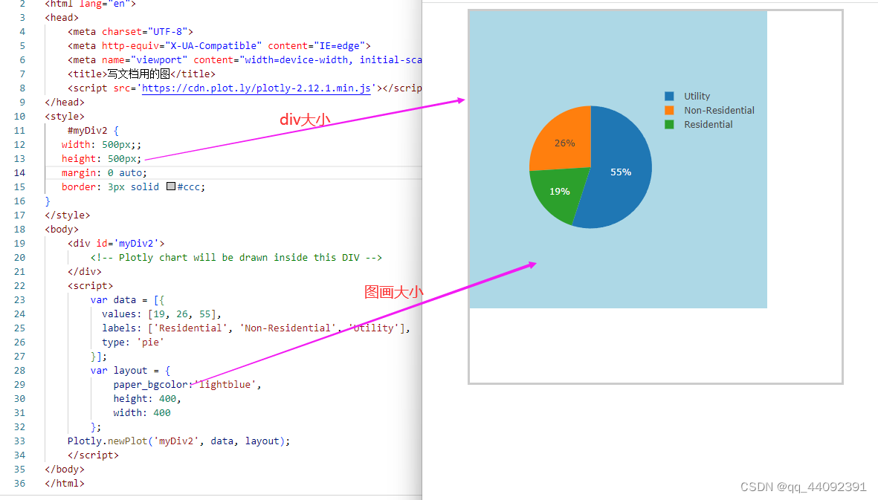Select the orange 26% pie slice
This screenshot has height=500, width=878.
click(564, 143)
